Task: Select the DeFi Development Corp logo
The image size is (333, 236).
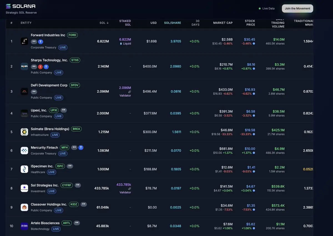Action: (x=24, y=91)
